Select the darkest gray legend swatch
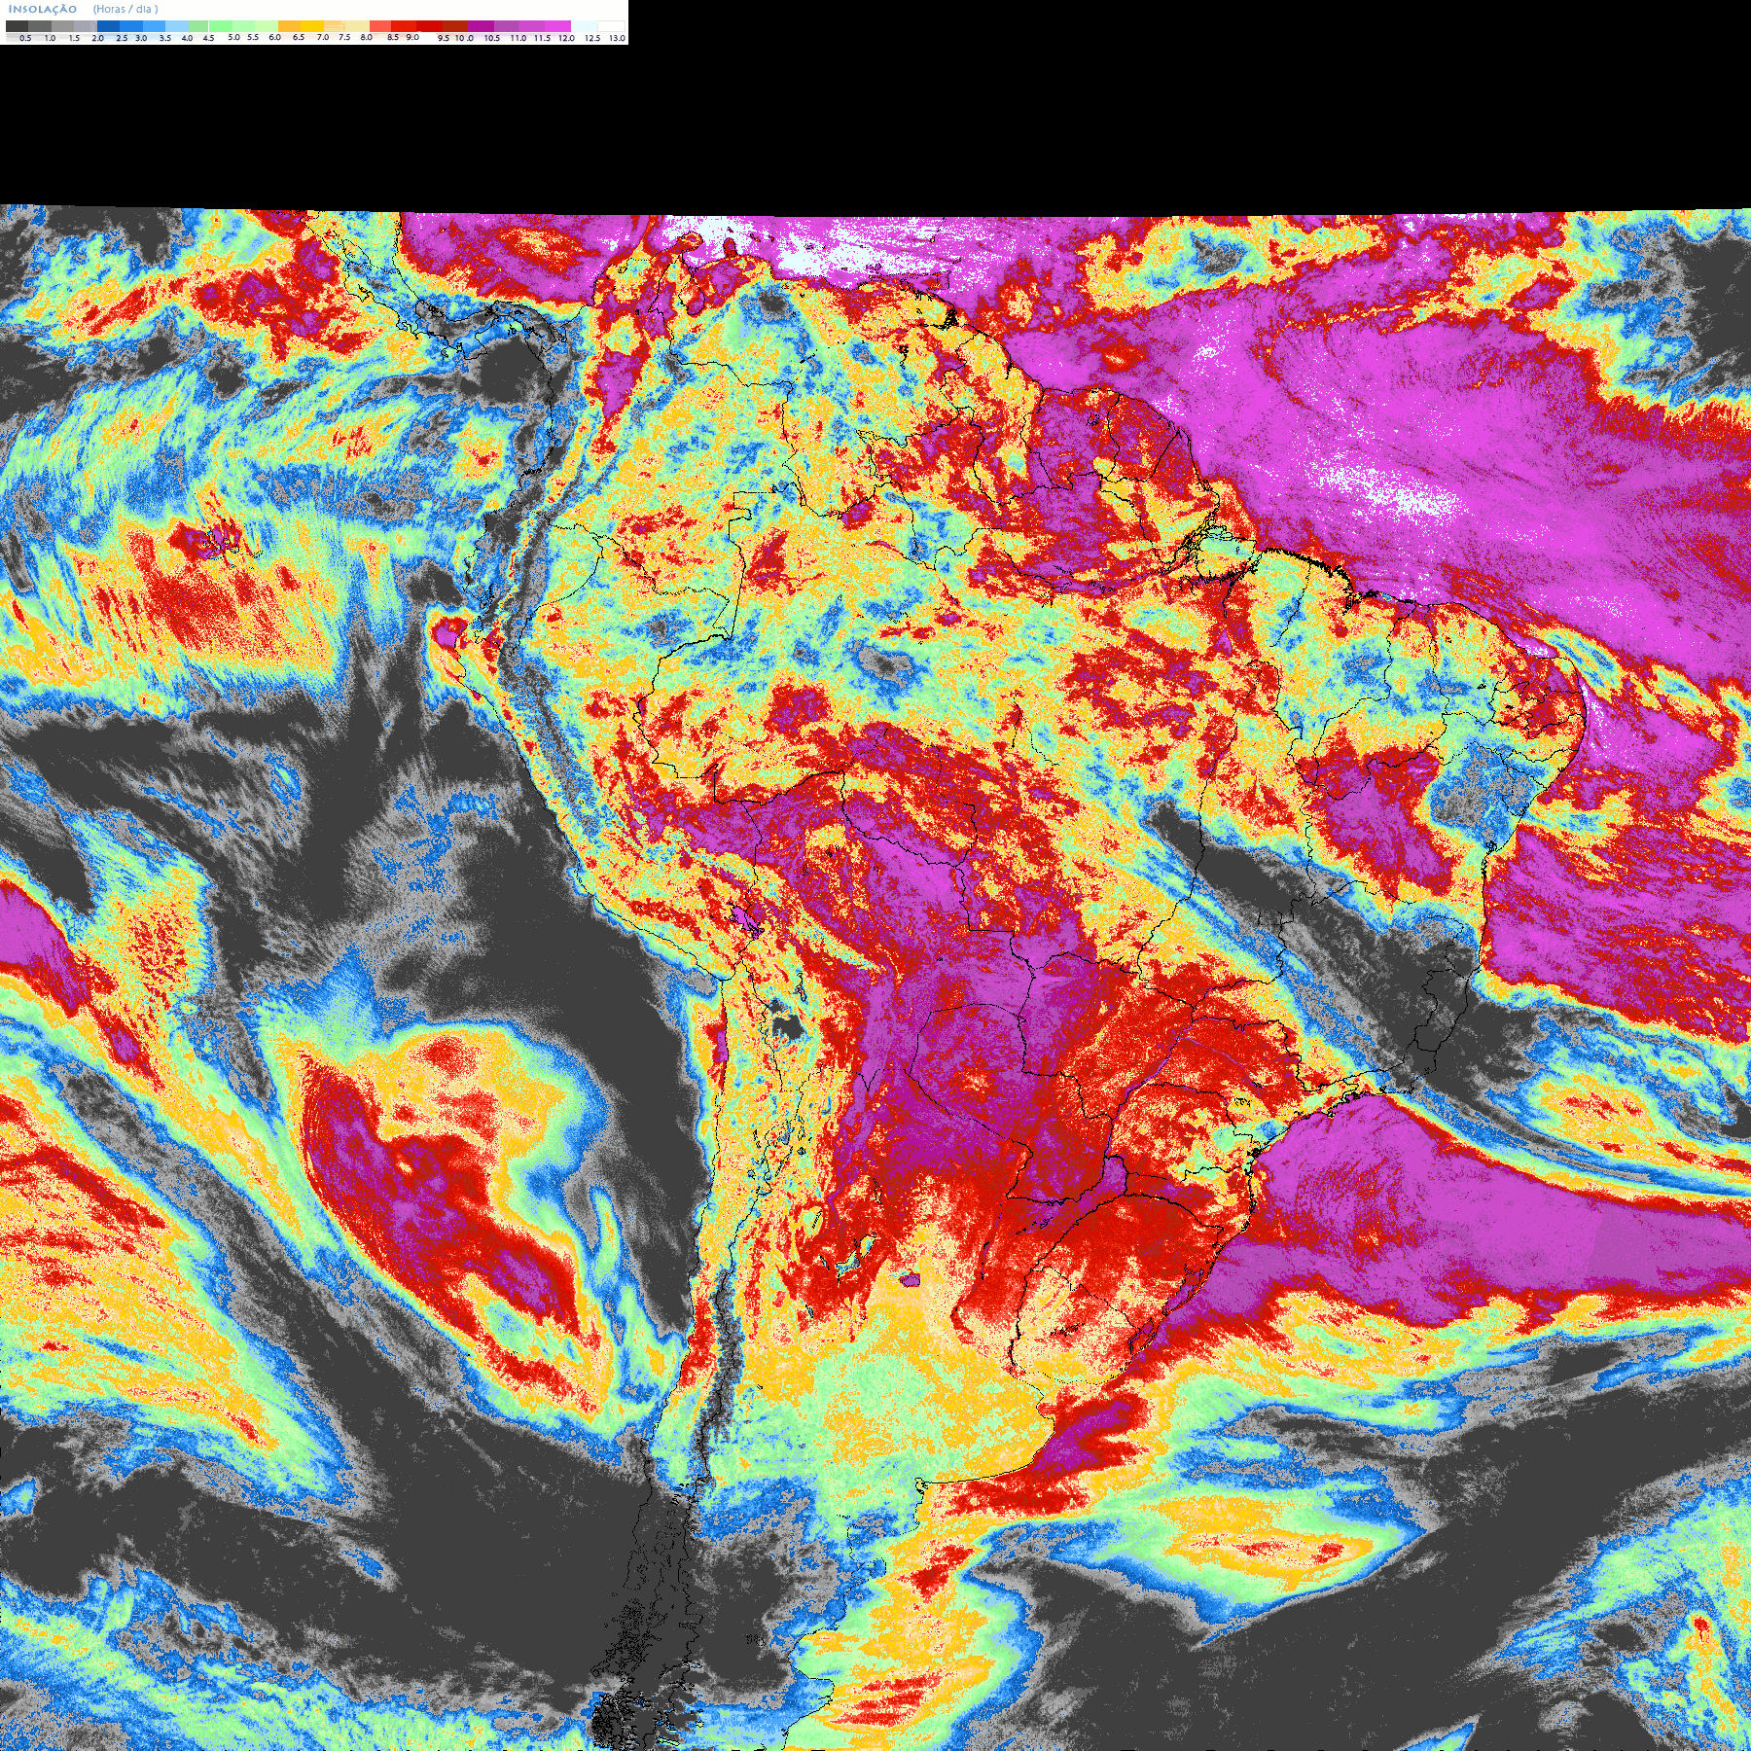This screenshot has height=1751, width=1751. click(x=17, y=26)
